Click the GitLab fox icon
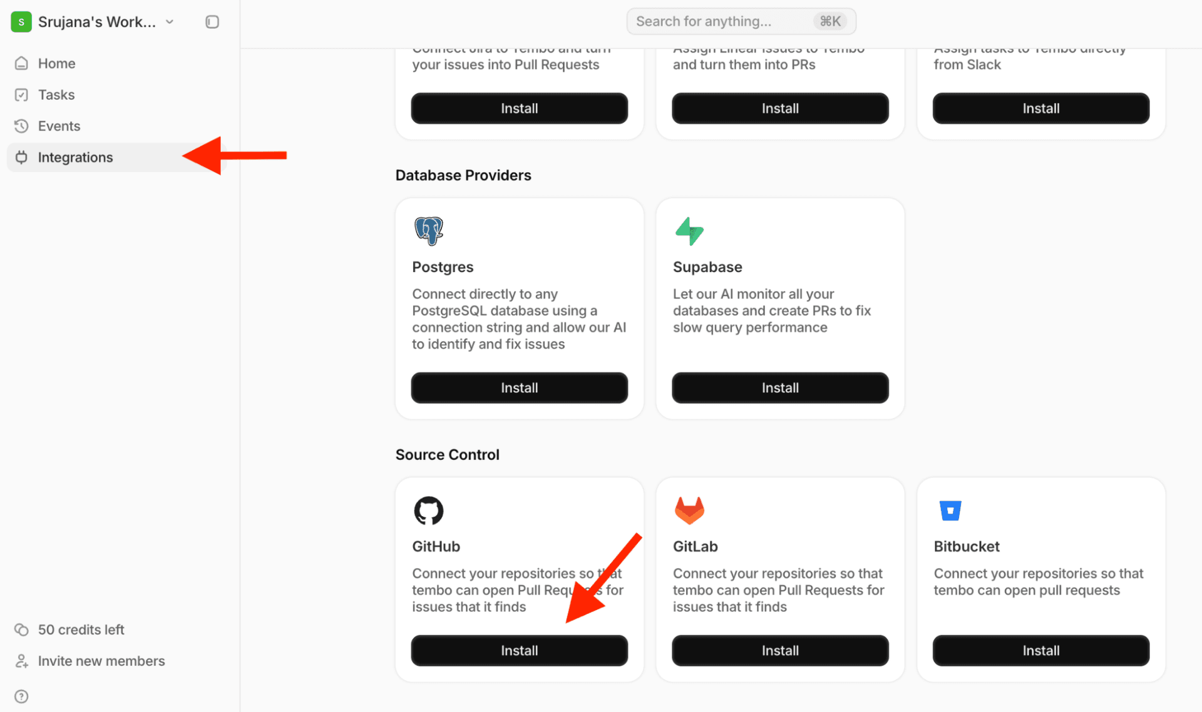The width and height of the screenshot is (1202, 712). [x=689, y=510]
